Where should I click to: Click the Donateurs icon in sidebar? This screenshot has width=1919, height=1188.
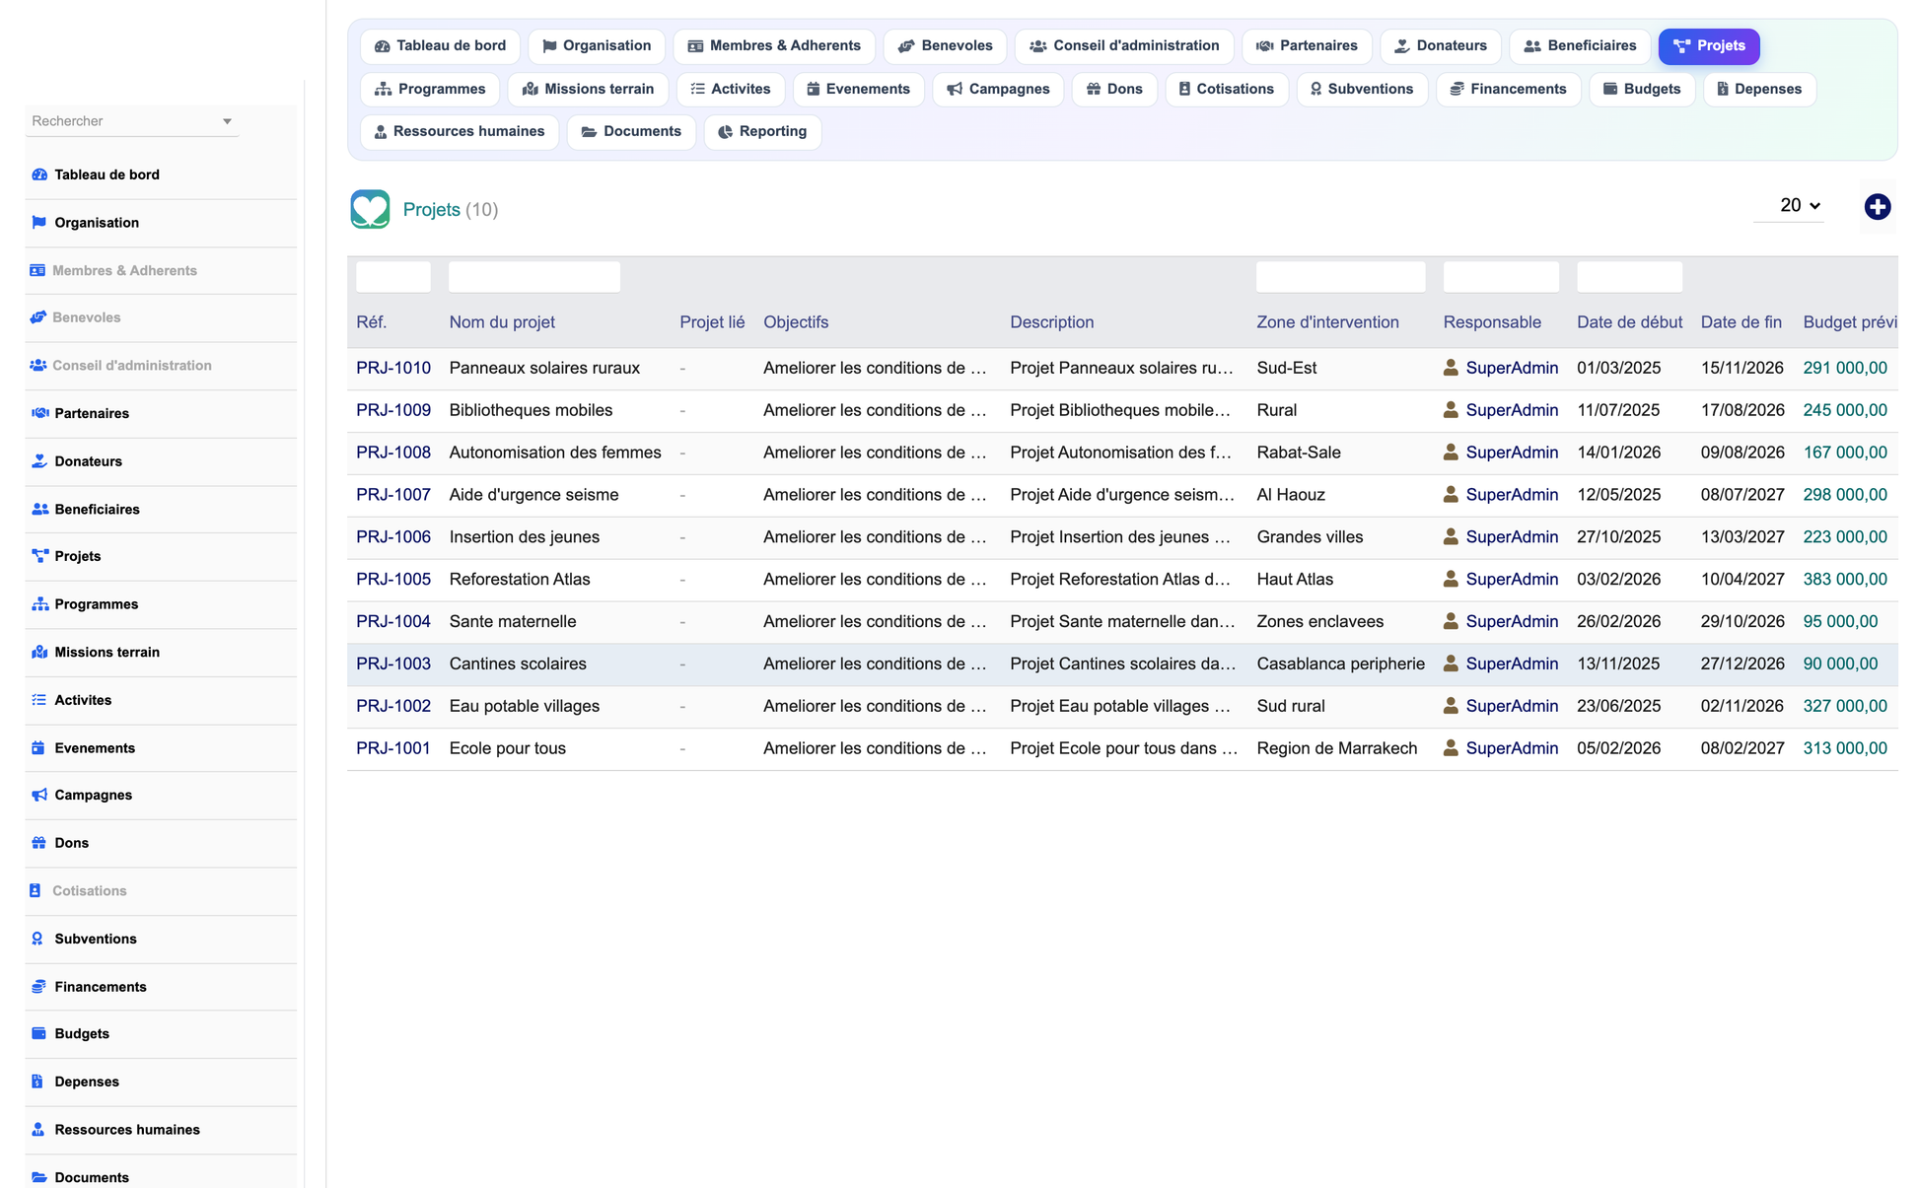[x=39, y=461]
